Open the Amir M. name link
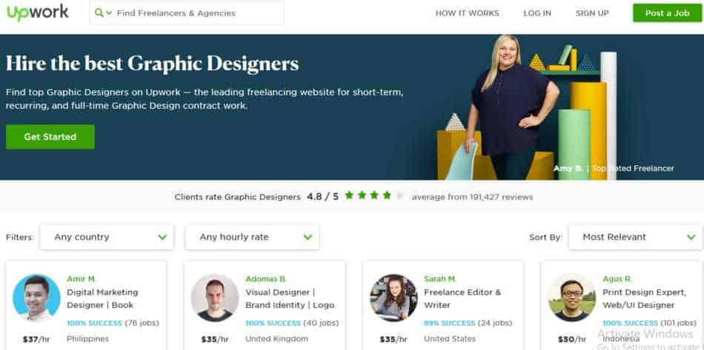Image resolution: width=704 pixels, height=350 pixels. pos(82,279)
